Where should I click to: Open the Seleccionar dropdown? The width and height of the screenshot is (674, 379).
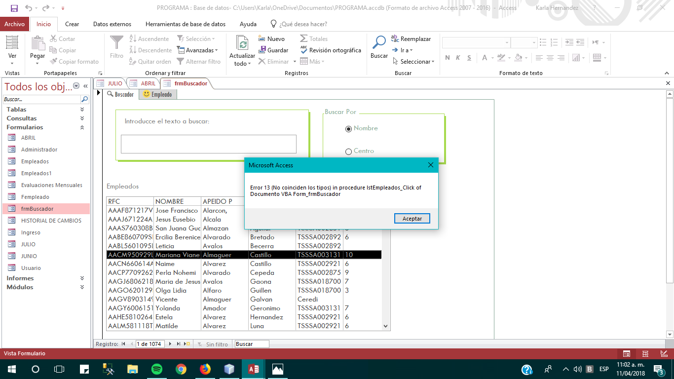[x=413, y=62]
